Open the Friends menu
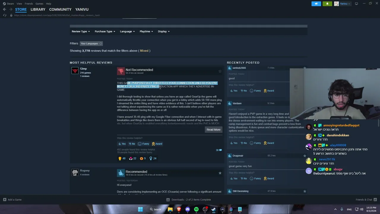The width and height of the screenshot is (380, 214). point(29,4)
